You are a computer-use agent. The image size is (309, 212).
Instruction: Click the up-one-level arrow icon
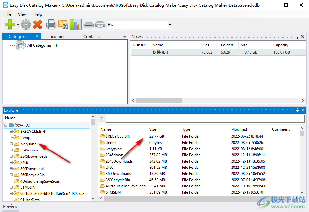(102, 119)
